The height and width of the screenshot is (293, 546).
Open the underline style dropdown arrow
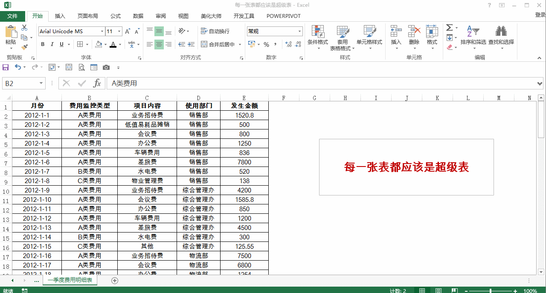tap(69, 44)
